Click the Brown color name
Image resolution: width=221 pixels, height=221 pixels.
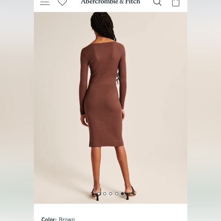click(x=67, y=219)
